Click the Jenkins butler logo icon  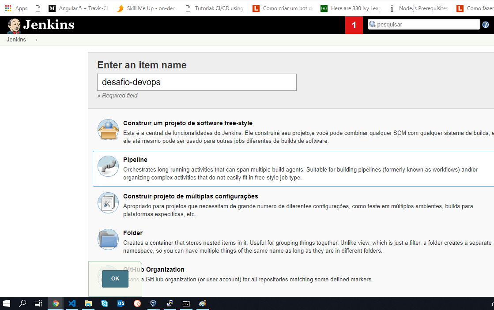point(14,26)
